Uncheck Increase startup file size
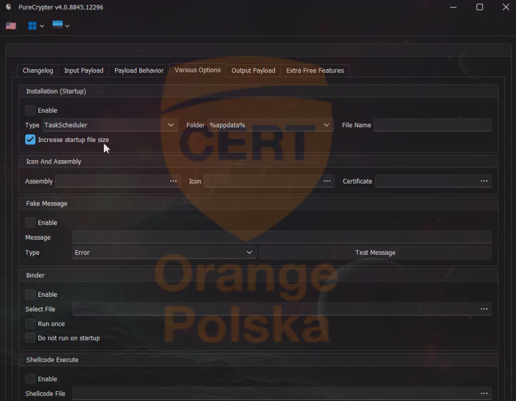Image resolution: width=516 pixels, height=401 pixels. tap(30, 140)
